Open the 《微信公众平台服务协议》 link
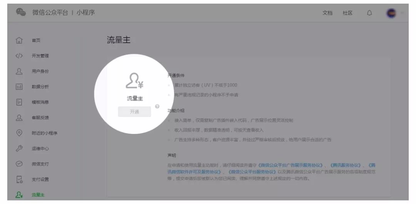The width and height of the screenshot is (416, 204). (x=253, y=172)
